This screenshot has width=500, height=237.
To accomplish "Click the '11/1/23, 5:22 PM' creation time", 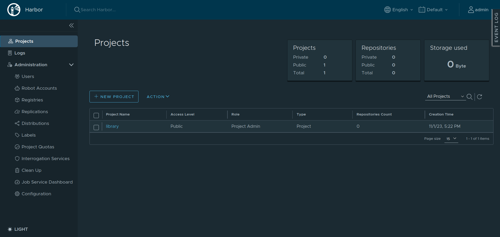I will point(444,126).
